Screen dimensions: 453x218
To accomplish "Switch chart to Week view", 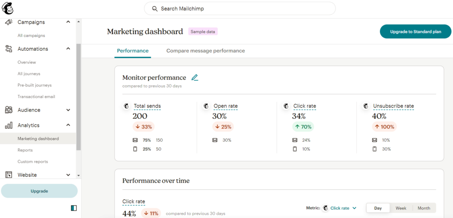I will [x=401, y=208].
